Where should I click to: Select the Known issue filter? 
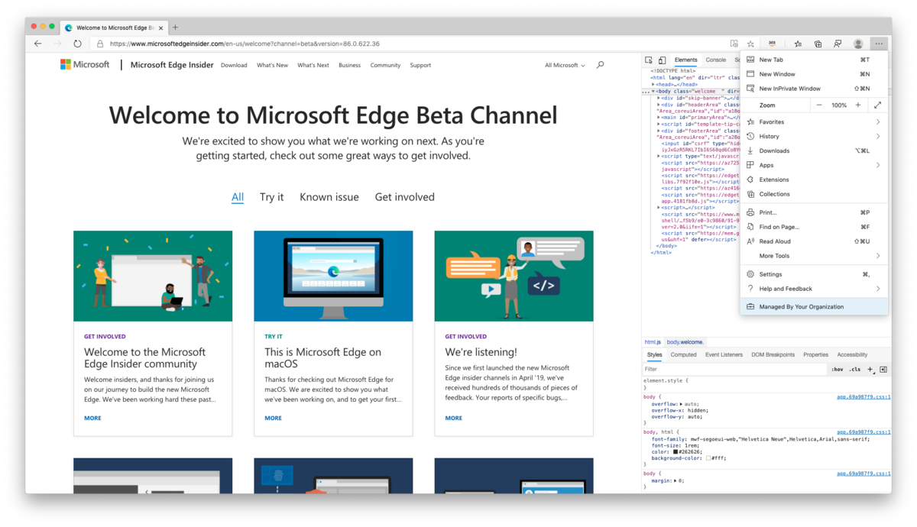tap(329, 197)
